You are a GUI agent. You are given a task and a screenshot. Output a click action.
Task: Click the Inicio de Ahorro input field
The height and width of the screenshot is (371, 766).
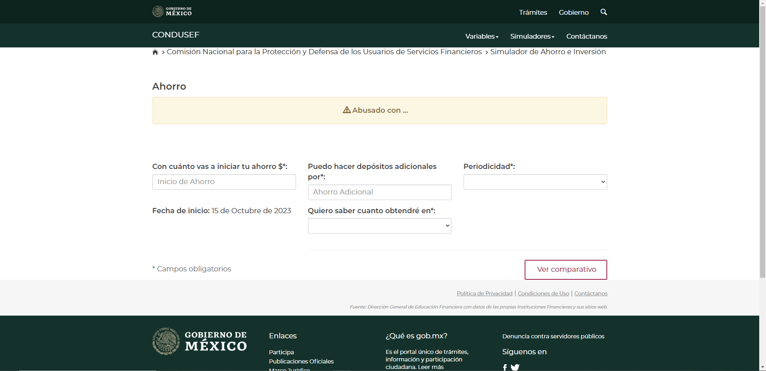point(224,182)
